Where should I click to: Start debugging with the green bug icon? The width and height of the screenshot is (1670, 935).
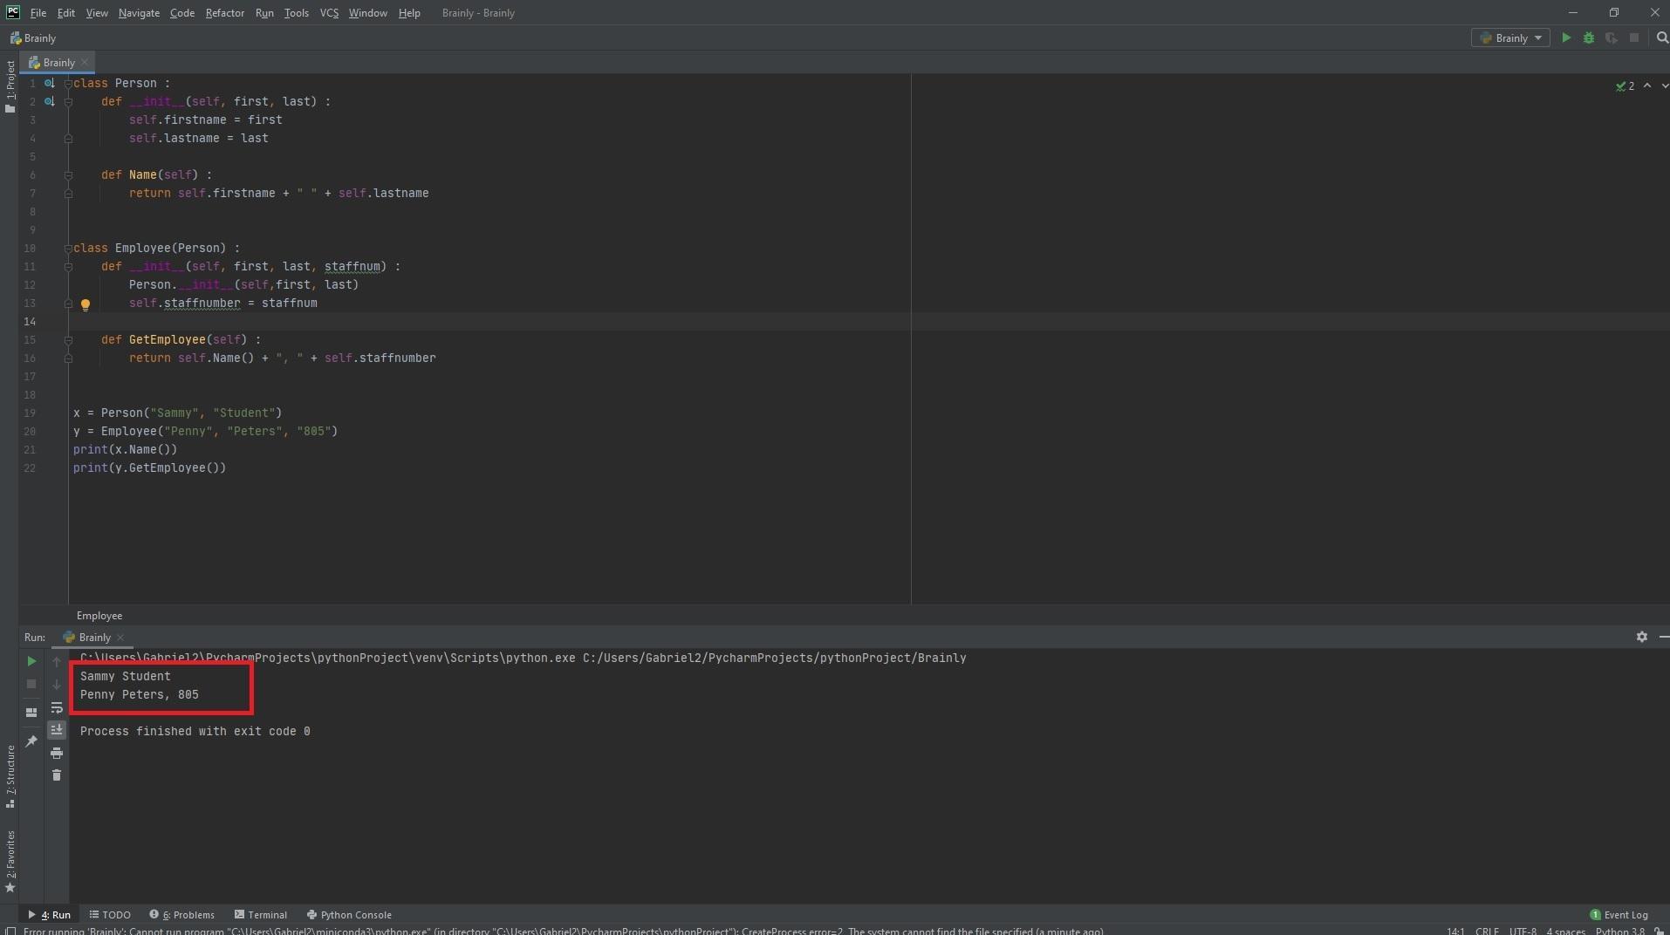(x=1589, y=38)
